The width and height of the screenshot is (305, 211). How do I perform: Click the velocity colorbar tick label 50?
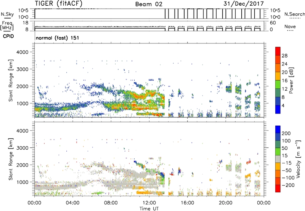(284, 148)
